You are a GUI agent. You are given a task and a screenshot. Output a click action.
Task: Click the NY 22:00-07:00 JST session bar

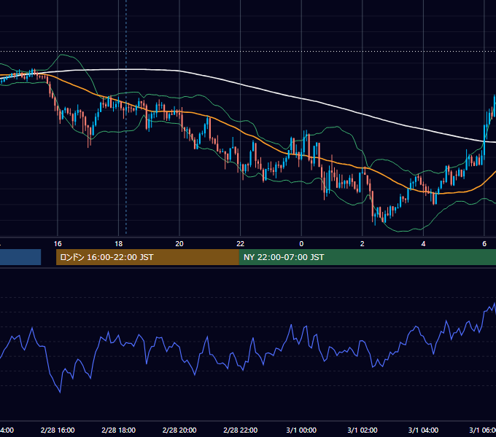pos(367,257)
